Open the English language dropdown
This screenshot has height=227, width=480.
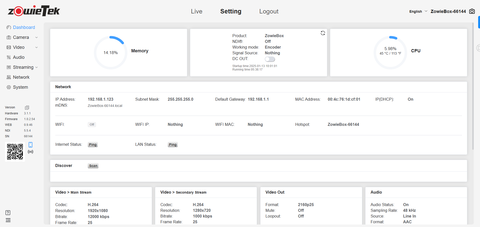pos(418,11)
